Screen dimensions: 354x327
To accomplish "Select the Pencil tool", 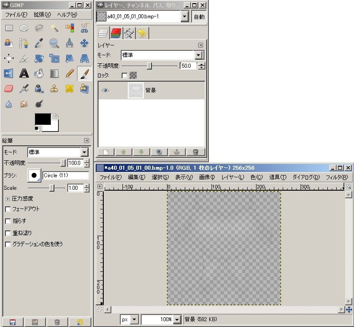I will 69,73.
